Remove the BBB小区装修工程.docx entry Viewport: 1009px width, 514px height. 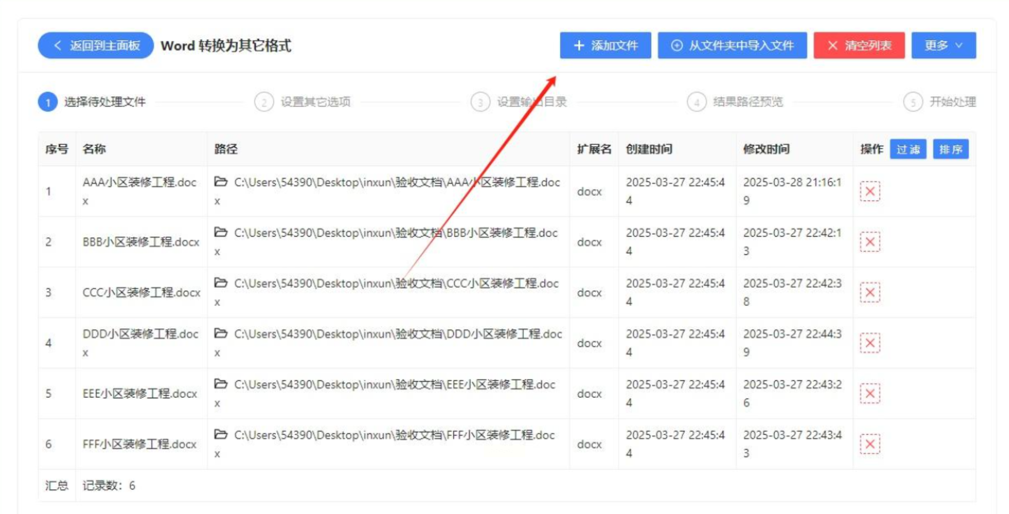pos(869,242)
